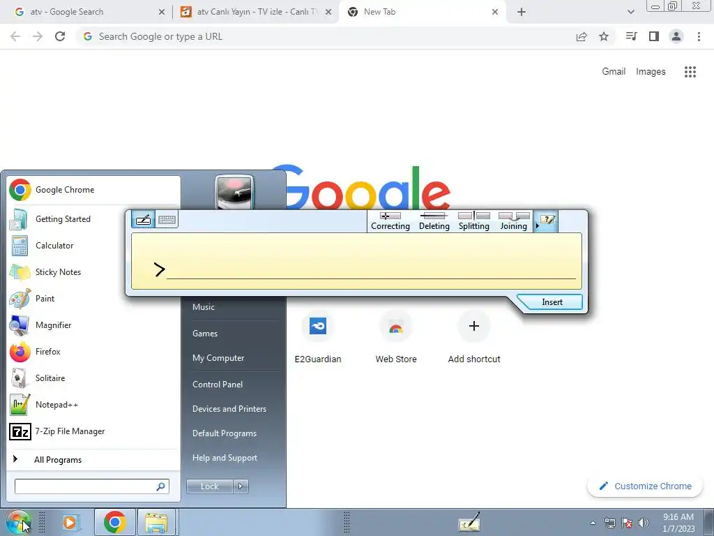
Task: Launch Sticky Notes from Start menu
Action: pyautogui.click(x=94, y=272)
